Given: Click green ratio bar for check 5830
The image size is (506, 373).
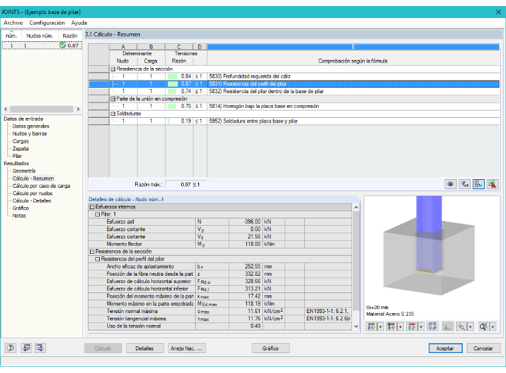Looking at the screenshot, I should [x=172, y=77].
